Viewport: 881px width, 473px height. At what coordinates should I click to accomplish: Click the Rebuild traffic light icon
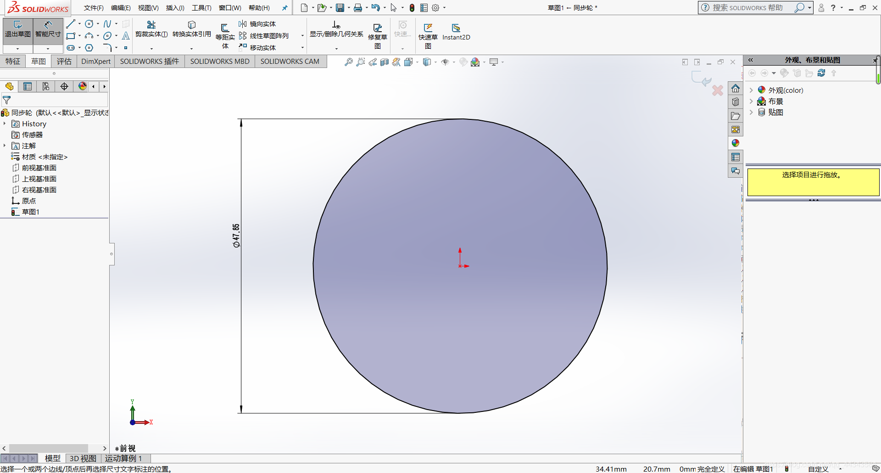412,8
